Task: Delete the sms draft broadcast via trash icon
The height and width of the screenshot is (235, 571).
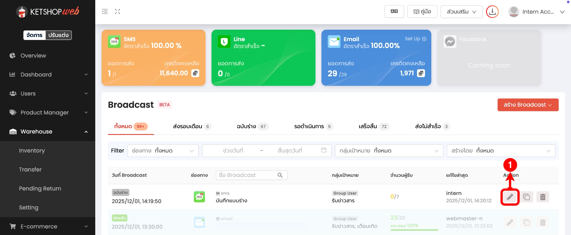Action: [543, 197]
